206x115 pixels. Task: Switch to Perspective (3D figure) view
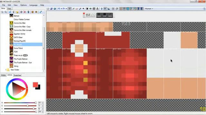[102, 9]
